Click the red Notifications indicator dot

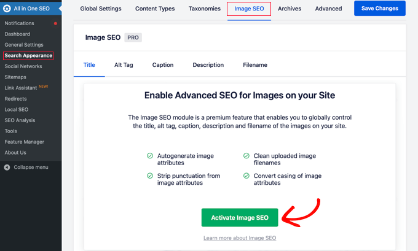56,23
